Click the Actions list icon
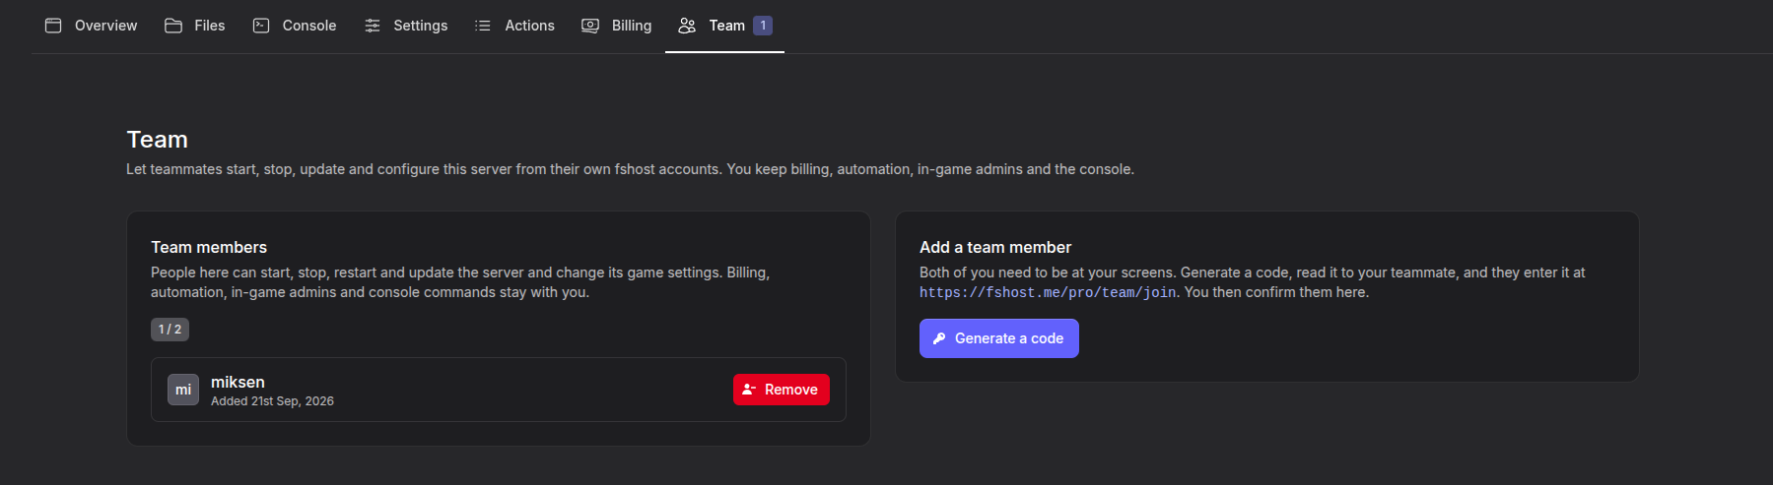The image size is (1773, 485). pyautogui.click(x=483, y=26)
